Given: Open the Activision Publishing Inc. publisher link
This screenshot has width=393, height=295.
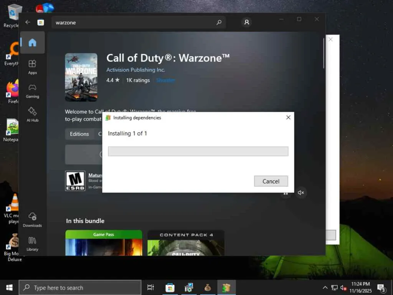Looking at the screenshot, I should click(135, 70).
